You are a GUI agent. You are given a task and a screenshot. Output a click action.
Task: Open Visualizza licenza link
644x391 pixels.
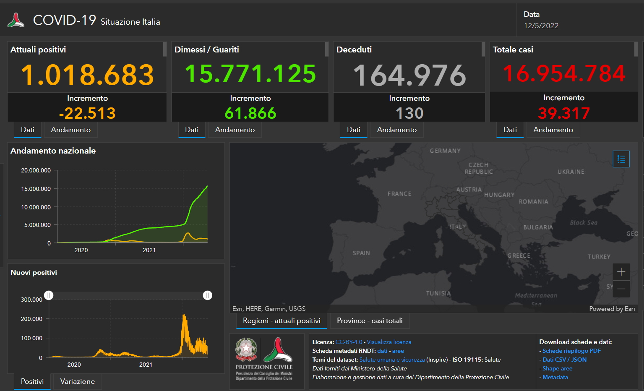[389, 342]
